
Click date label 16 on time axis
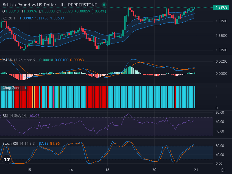[x=71, y=170]
